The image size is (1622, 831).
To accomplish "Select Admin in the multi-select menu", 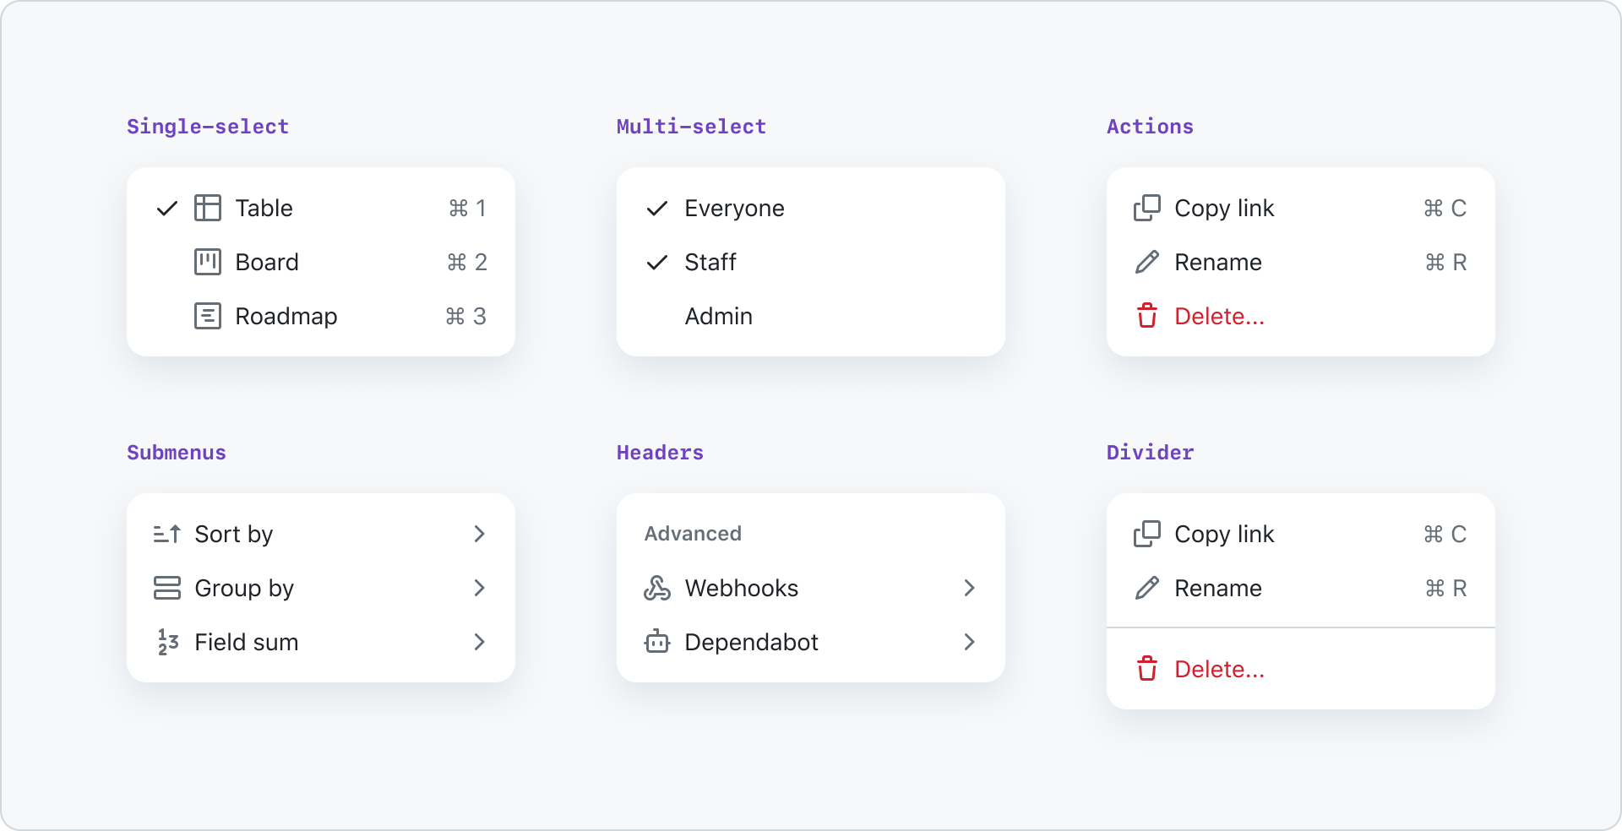I will (x=811, y=316).
